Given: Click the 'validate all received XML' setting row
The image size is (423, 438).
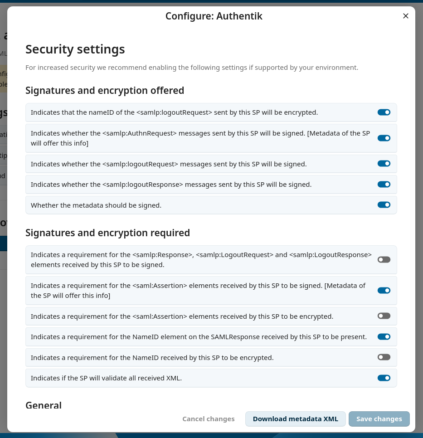Looking at the screenshot, I should pyautogui.click(x=211, y=378).
